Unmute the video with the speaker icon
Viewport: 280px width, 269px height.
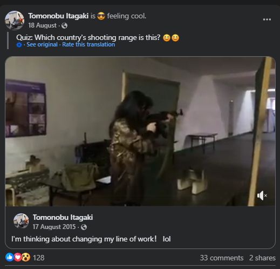[x=262, y=196]
